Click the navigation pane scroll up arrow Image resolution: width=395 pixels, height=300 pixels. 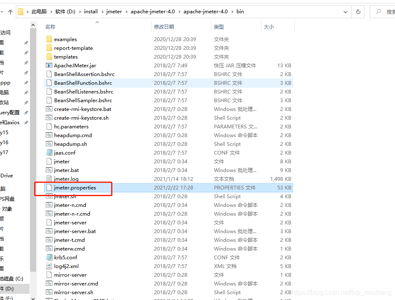[x=33, y=25]
